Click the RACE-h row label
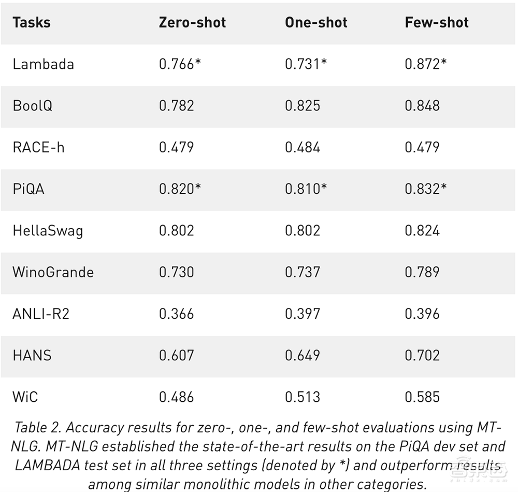This screenshot has width=518, height=492. point(39,147)
